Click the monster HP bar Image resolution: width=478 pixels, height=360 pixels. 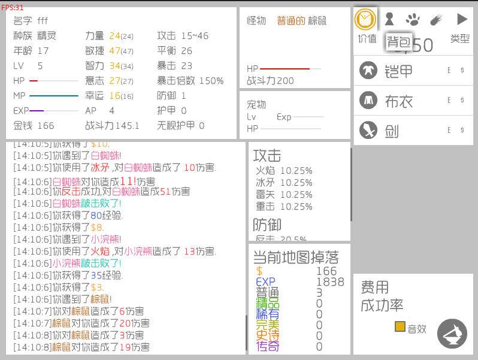[x=290, y=69]
